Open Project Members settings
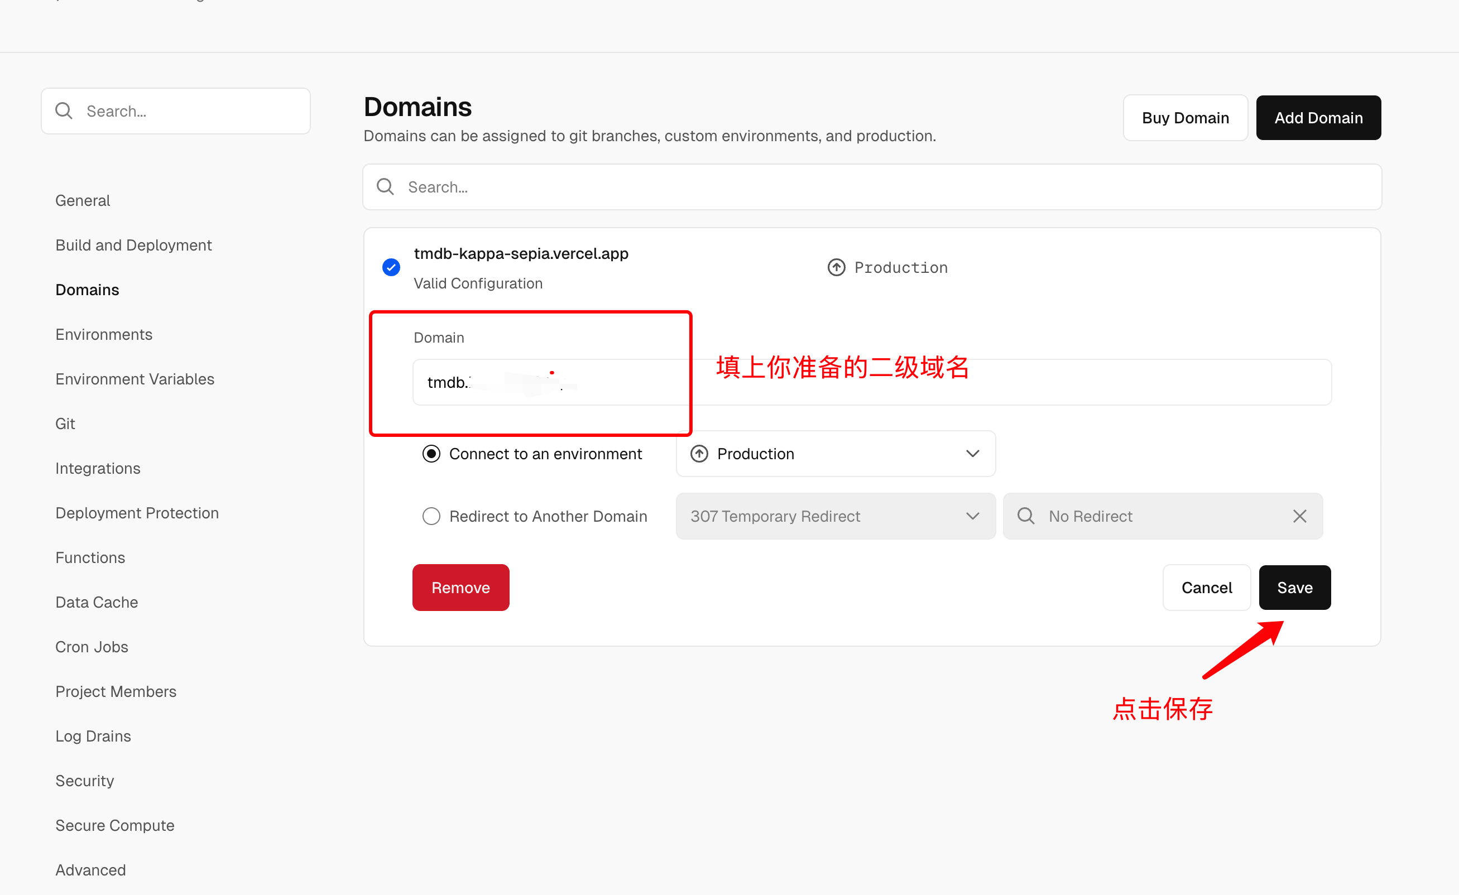This screenshot has width=1459, height=895. 116,691
